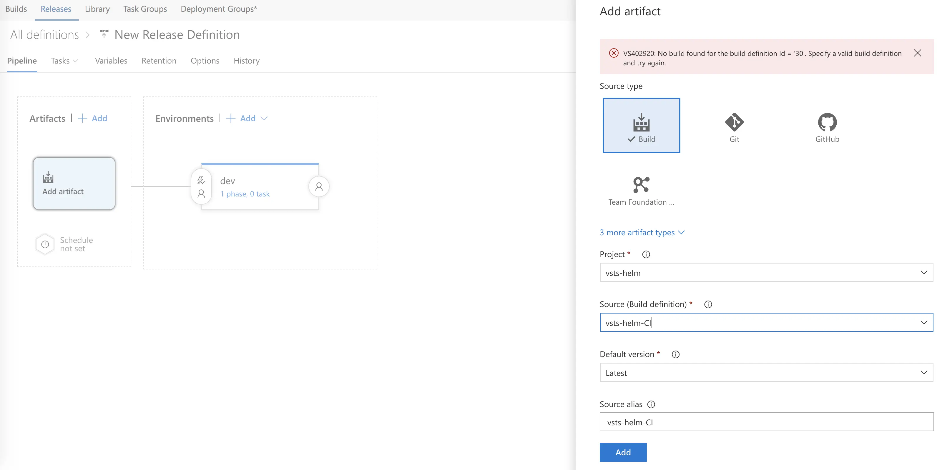
Task: Click the release definition icon beside title
Action: click(x=104, y=34)
